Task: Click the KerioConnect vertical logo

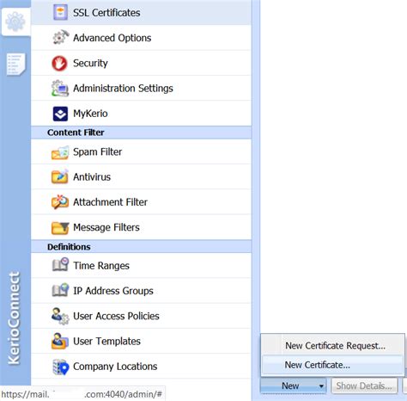Action: click(15, 318)
